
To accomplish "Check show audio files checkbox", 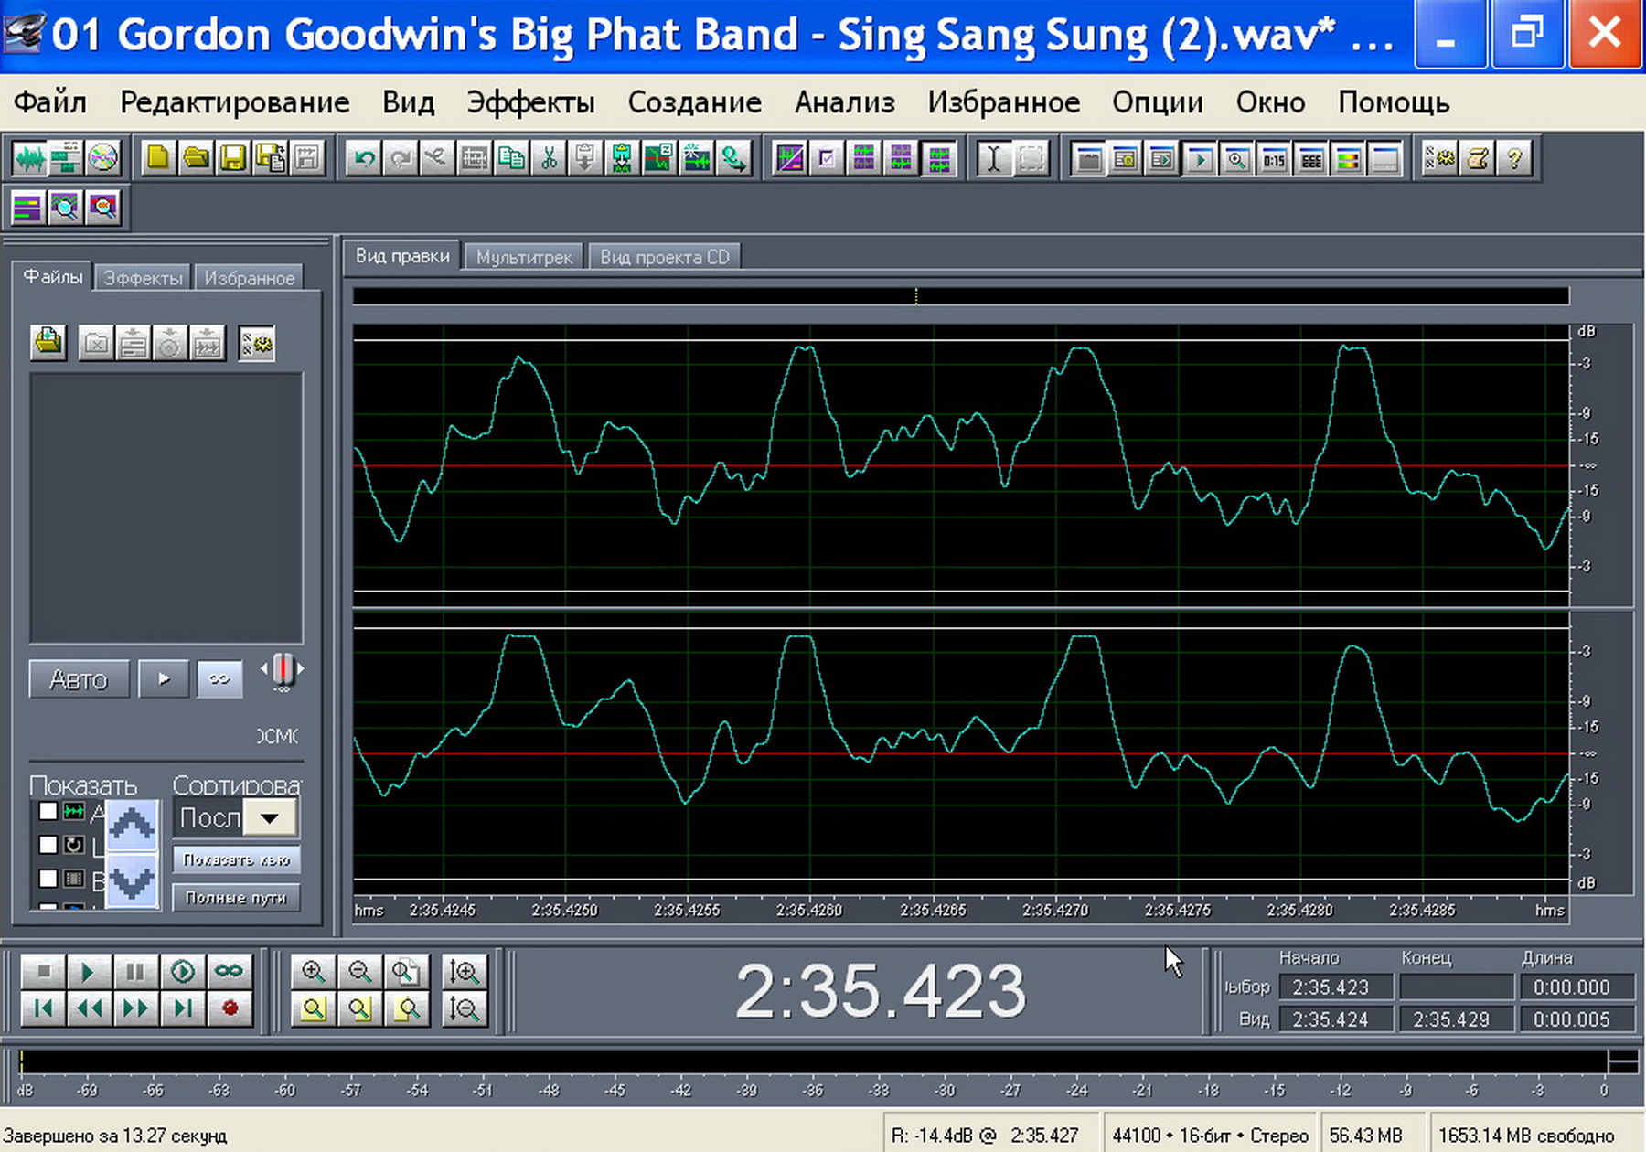I will pos(48,811).
